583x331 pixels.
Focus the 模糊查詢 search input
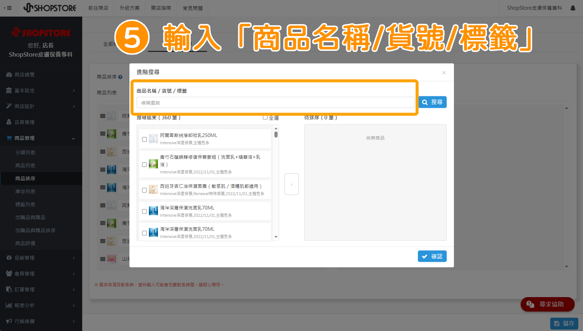click(275, 103)
